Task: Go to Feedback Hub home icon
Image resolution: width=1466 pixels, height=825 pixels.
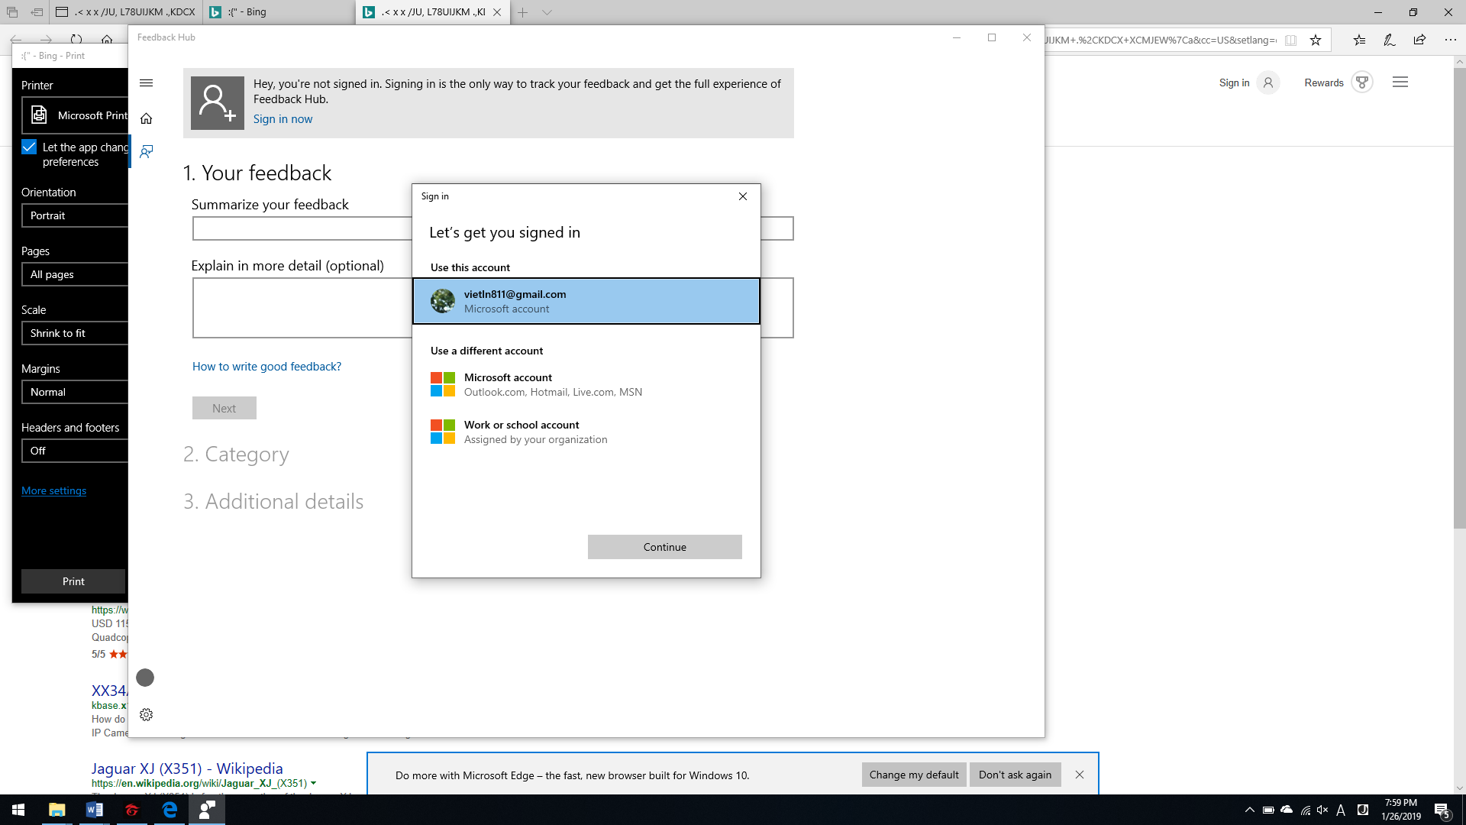Action: coord(146,118)
